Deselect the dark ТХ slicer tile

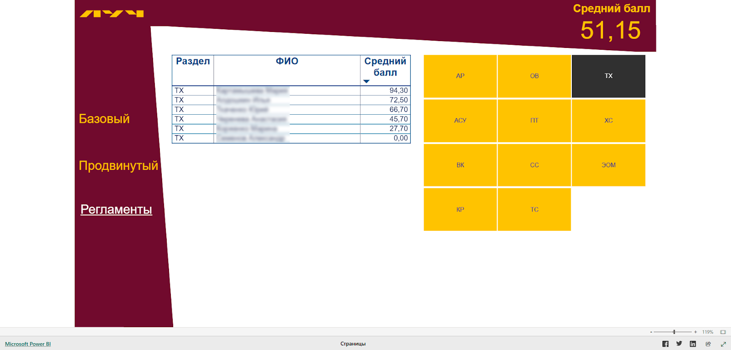[x=608, y=76]
